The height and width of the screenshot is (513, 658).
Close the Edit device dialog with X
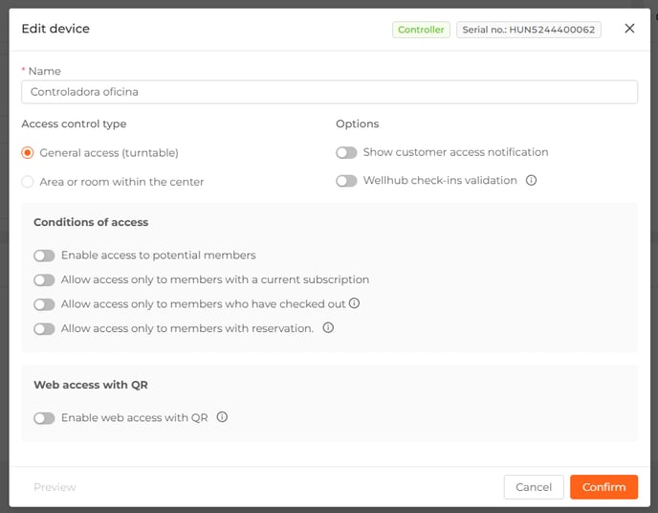coord(629,29)
